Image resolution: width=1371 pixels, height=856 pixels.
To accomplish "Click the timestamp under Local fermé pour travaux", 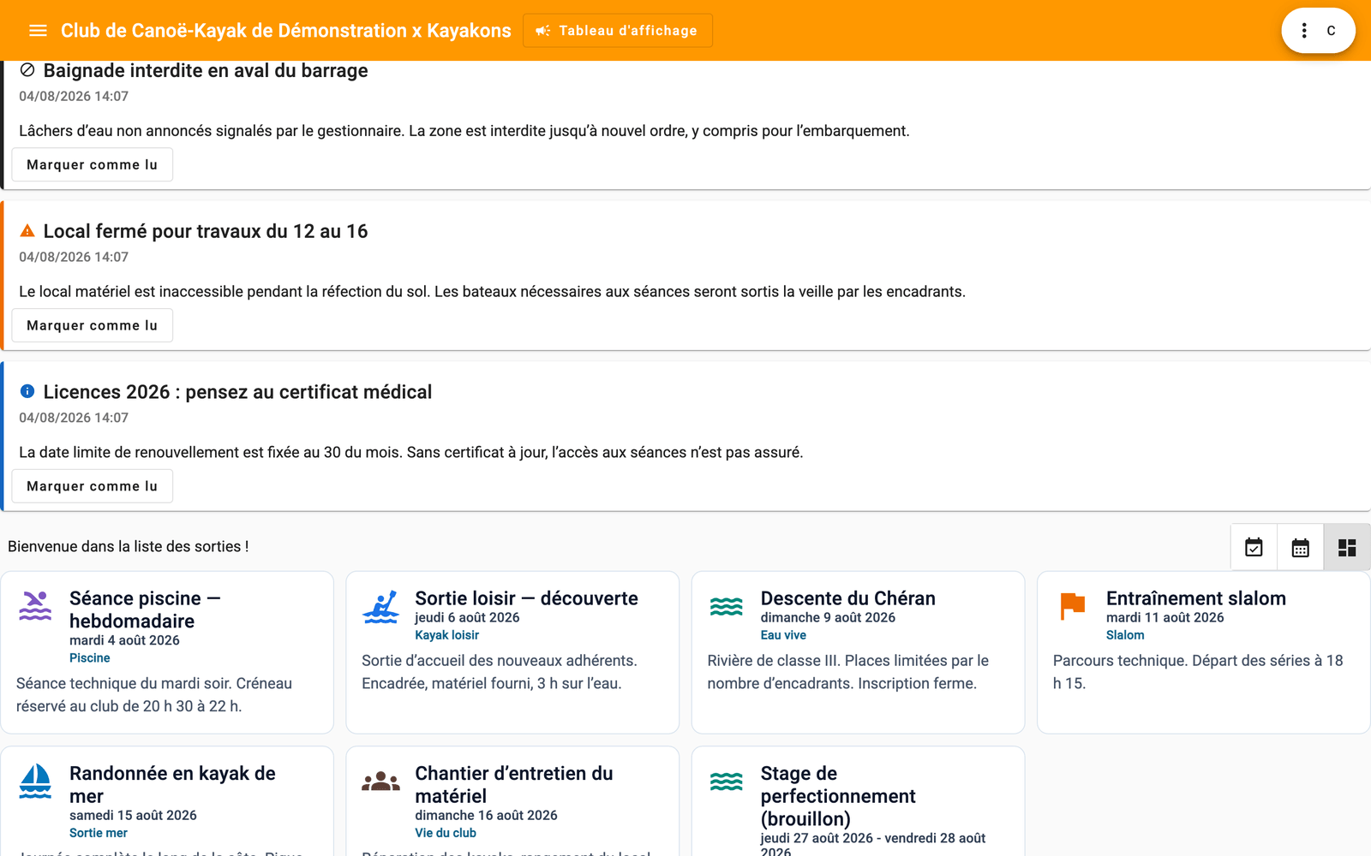I will 74,257.
